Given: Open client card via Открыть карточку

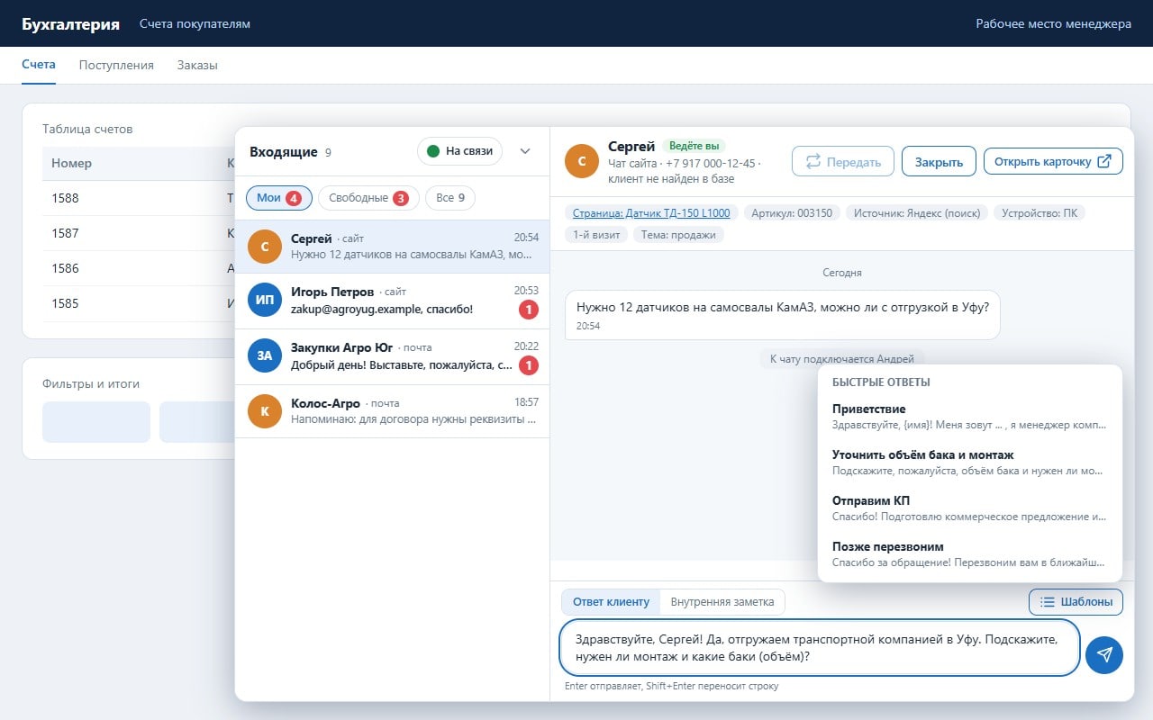Looking at the screenshot, I should 1053,162.
